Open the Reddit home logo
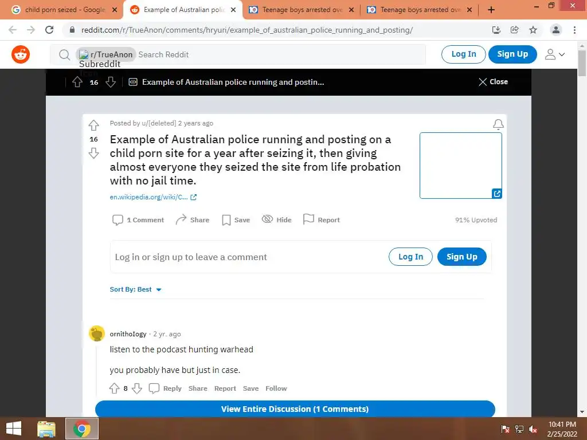 coord(21,54)
